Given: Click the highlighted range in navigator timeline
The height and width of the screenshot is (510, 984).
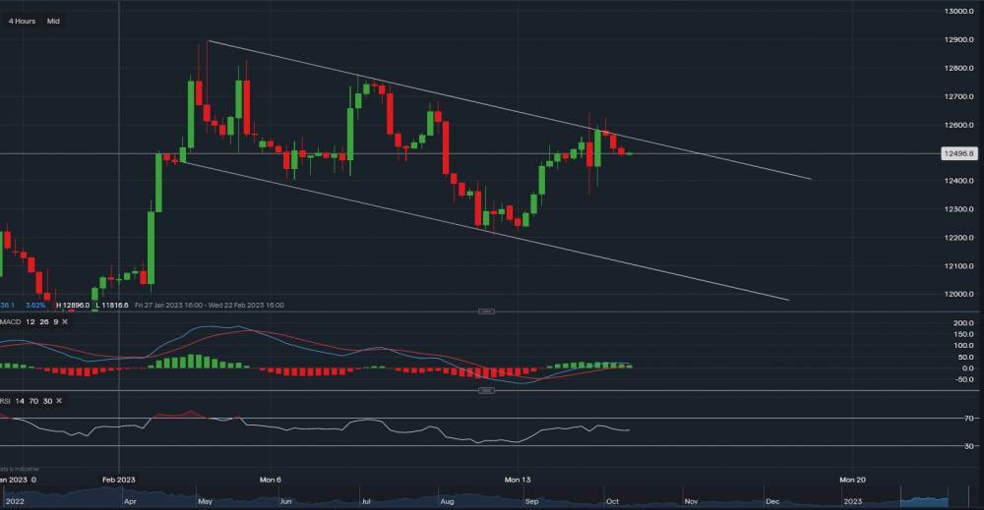Looking at the screenshot, I should tap(930, 490).
